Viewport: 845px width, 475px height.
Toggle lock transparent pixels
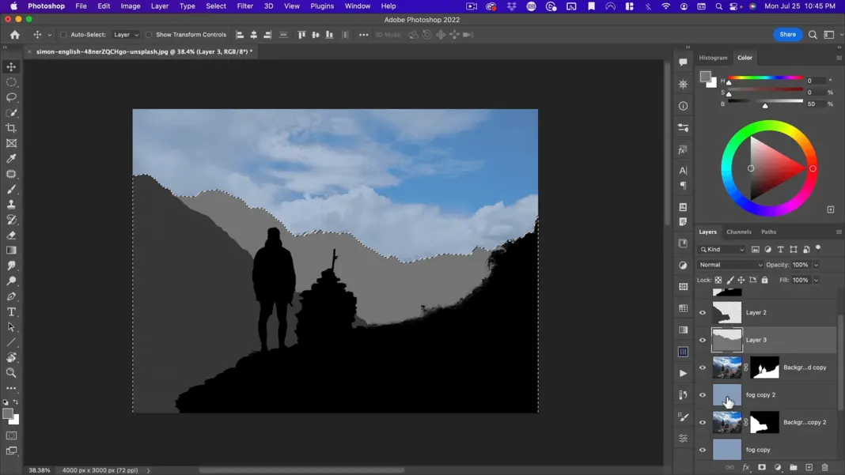[718, 280]
